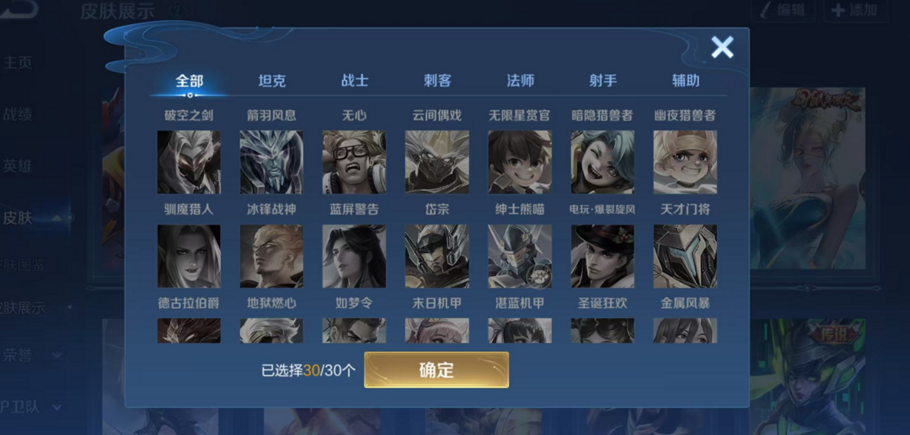This screenshot has width=910, height=435.
Task: Confirm selection with the 确定 button
Action: coord(436,369)
